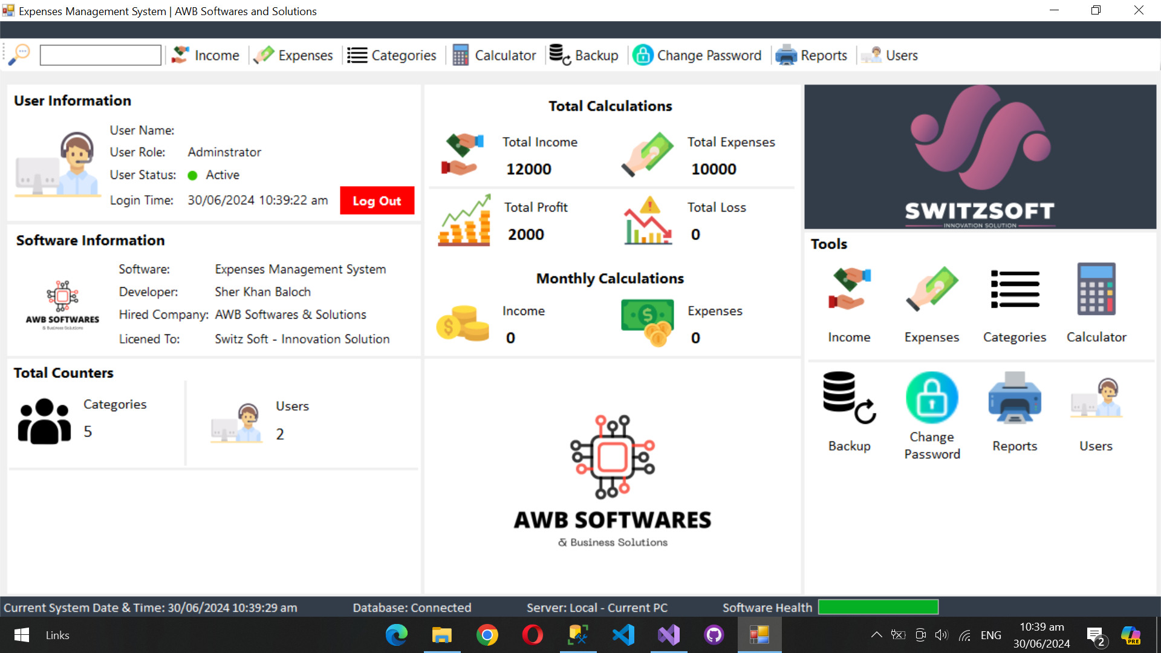Click the search magnifier icon in toolbar
The height and width of the screenshot is (653, 1161).
coord(19,54)
